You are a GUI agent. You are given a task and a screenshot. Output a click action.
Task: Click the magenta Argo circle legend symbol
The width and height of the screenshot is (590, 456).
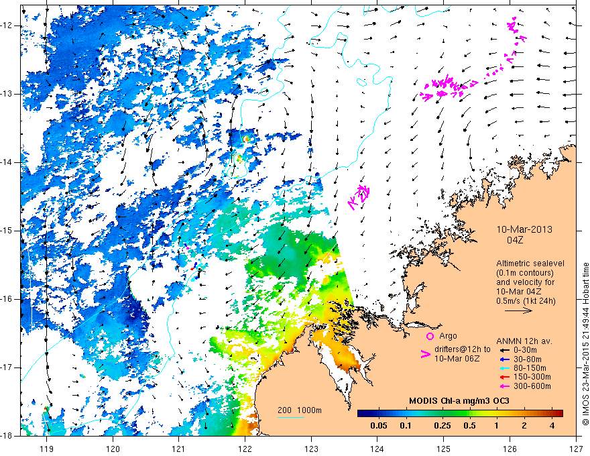tap(430, 336)
